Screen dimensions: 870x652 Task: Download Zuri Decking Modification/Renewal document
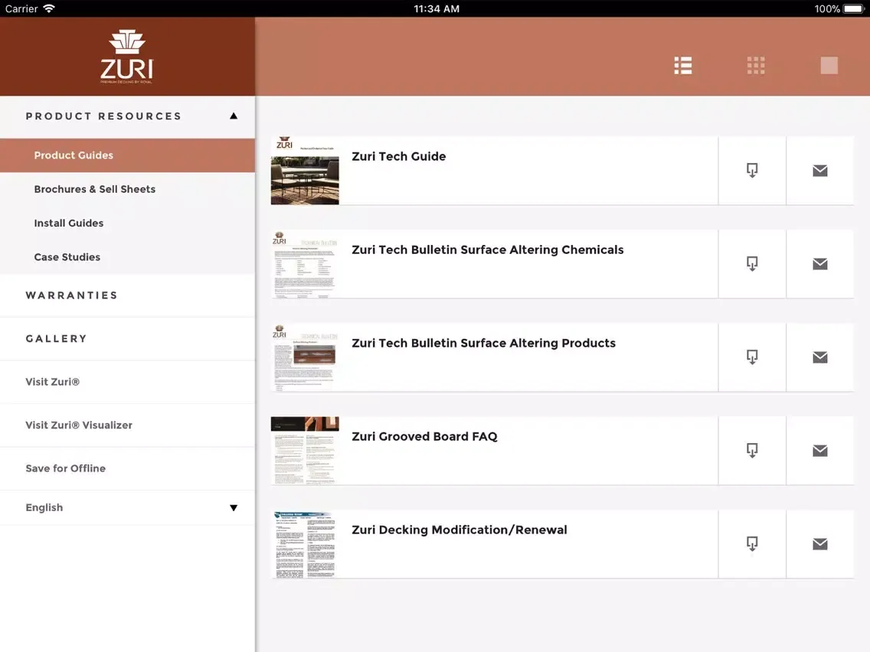[752, 544]
